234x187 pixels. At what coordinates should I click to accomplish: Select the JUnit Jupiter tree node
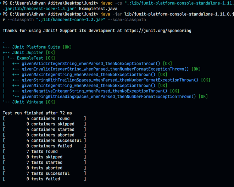coord(28,53)
